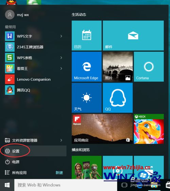Expand the WPS文字 jump list arrow
This screenshot has height=191, width=170.
tap(61, 36)
